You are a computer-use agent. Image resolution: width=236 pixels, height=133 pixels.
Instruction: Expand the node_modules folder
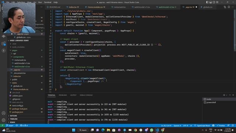click(x=26, y=47)
